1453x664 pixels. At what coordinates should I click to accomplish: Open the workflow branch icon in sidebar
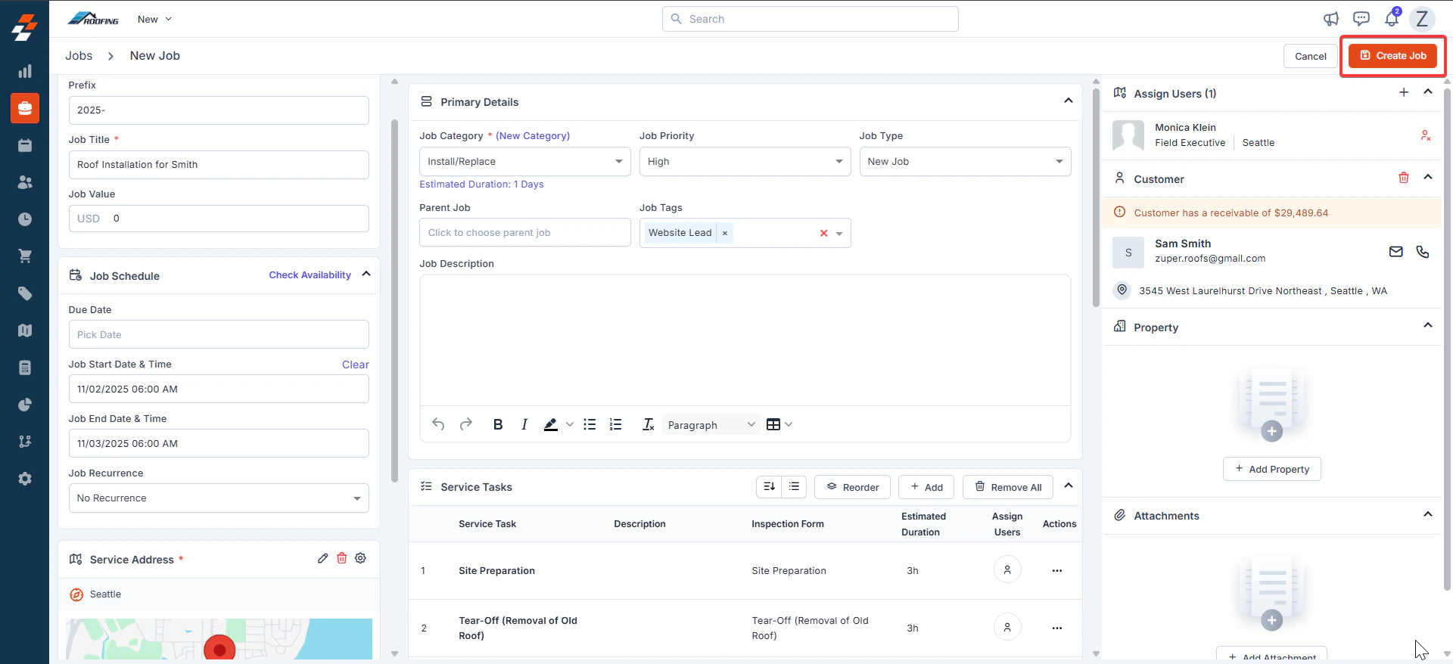pos(25,442)
